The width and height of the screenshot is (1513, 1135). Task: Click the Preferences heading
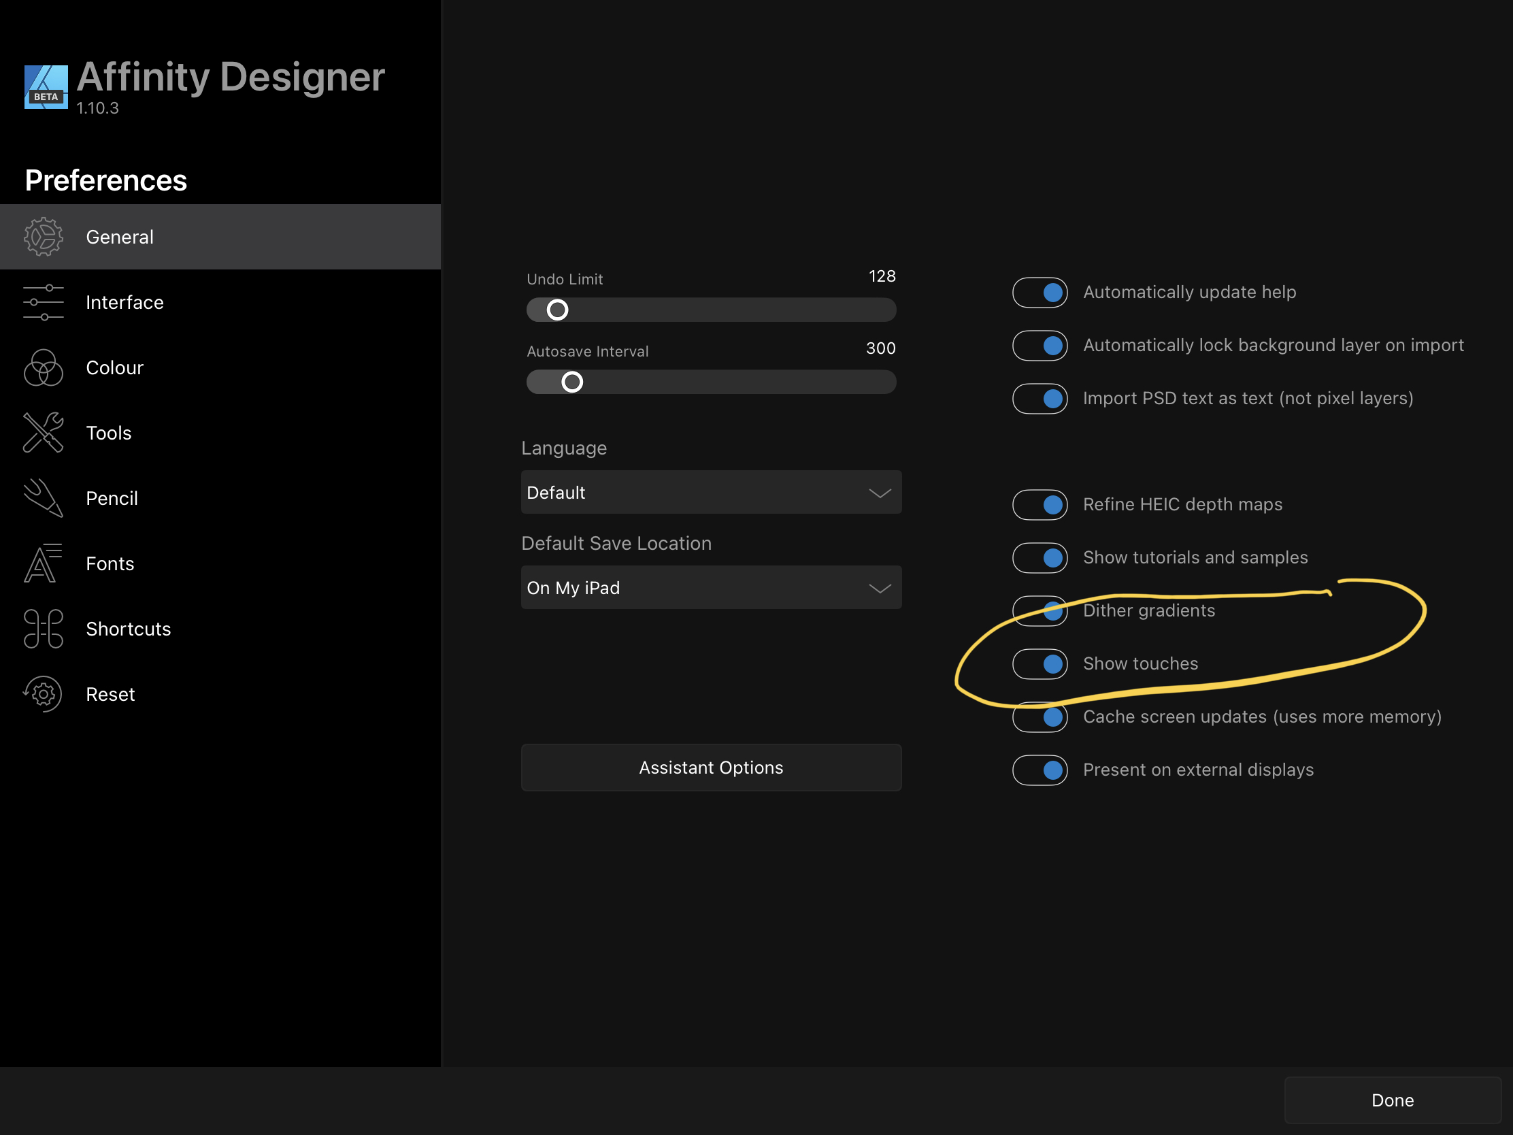click(x=105, y=180)
